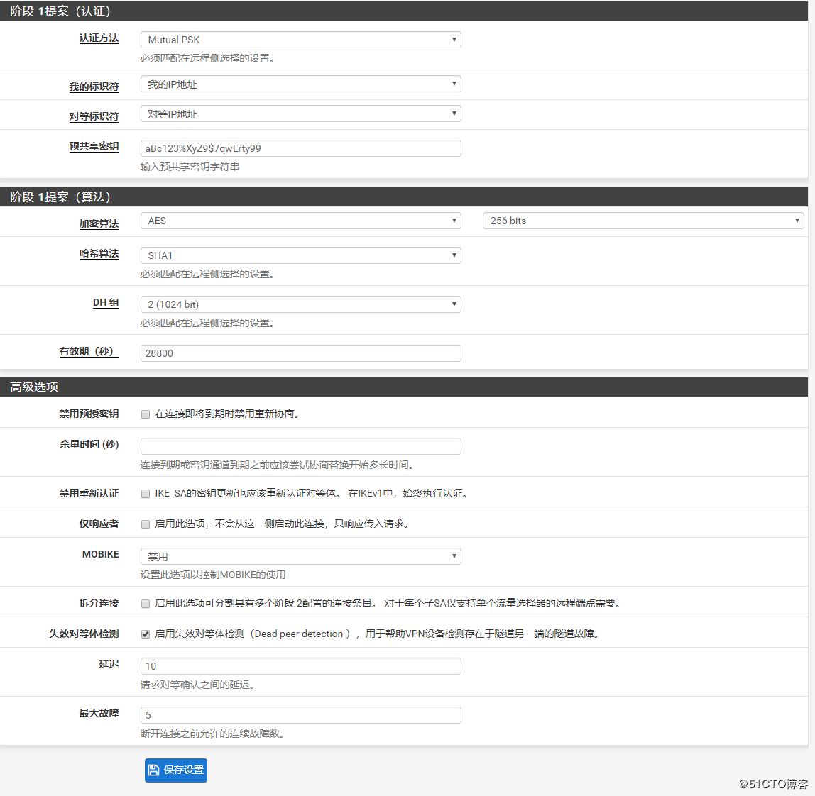Enable the 仅响应者 checkbox

(146, 524)
